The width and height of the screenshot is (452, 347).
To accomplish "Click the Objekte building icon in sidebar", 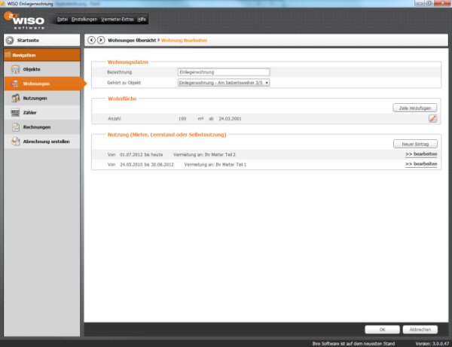I will click(x=16, y=69).
